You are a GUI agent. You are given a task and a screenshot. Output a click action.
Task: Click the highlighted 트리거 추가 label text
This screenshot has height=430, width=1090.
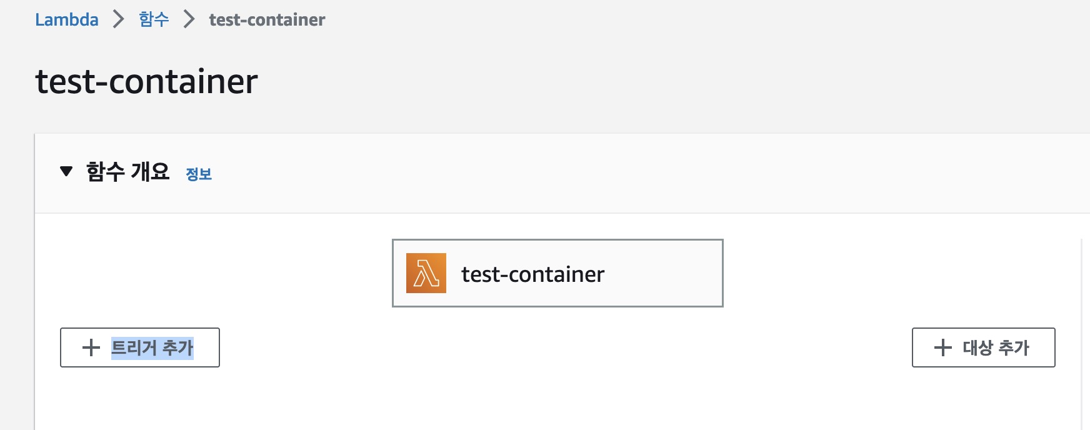pos(152,347)
